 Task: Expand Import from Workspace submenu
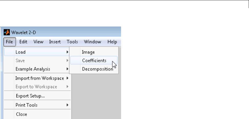click(37, 78)
